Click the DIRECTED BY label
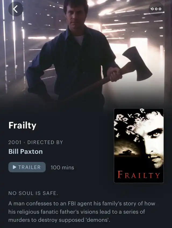 coord(45,142)
